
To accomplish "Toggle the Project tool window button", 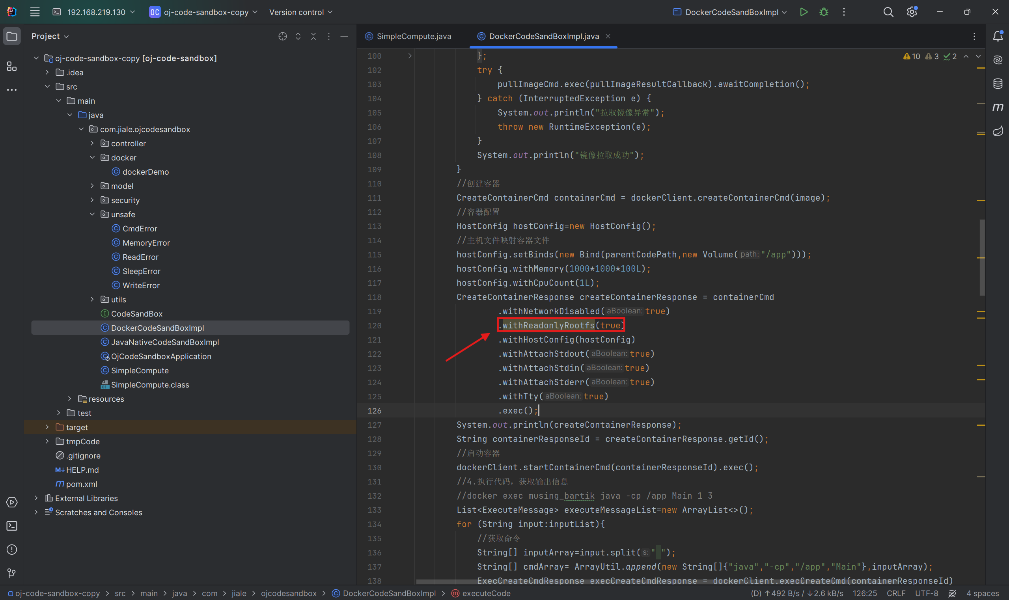I will pyautogui.click(x=12, y=36).
